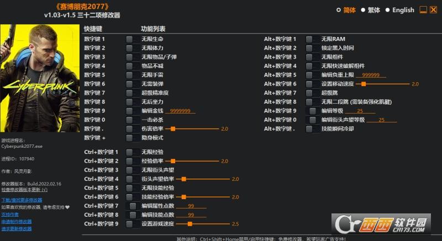Enable 超级跳 toggle
This screenshot has width=442, height=241.
[x=312, y=93]
